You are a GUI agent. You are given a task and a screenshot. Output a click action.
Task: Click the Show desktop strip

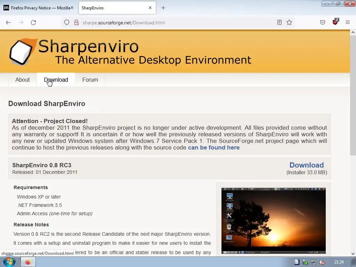pos(354,262)
